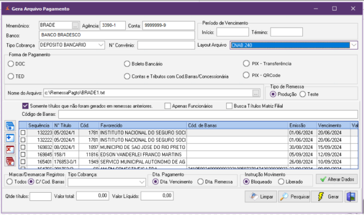
Task: Choose the Teste remittance type radio button
Action: coord(303,94)
